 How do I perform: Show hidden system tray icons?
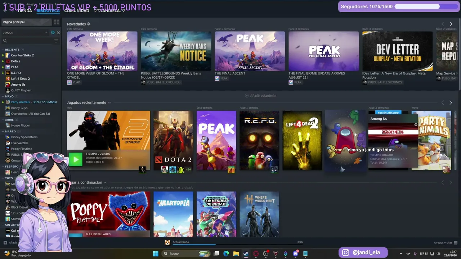(400, 254)
